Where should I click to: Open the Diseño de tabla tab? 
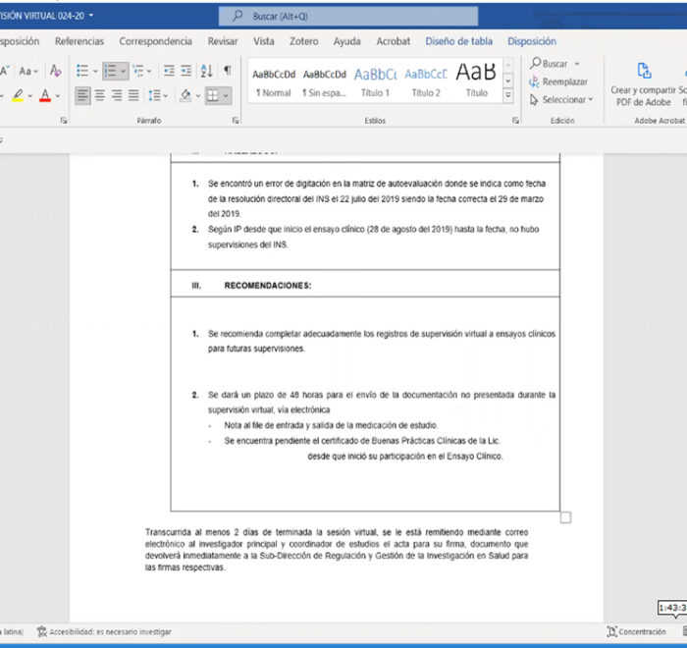pos(458,41)
